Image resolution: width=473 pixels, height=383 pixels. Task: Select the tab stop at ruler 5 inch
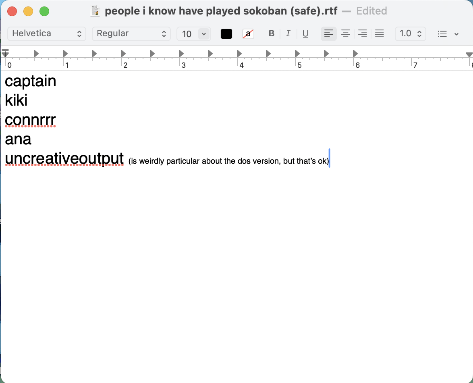tap(297, 54)
